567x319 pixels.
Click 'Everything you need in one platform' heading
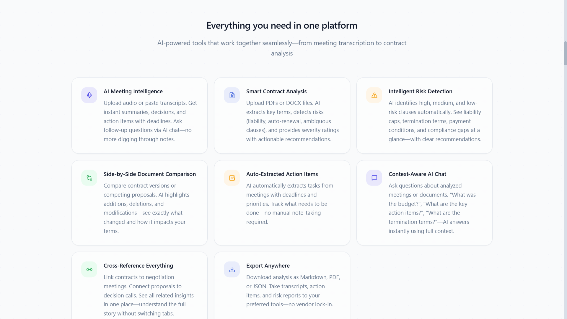[x=282, y=25]
